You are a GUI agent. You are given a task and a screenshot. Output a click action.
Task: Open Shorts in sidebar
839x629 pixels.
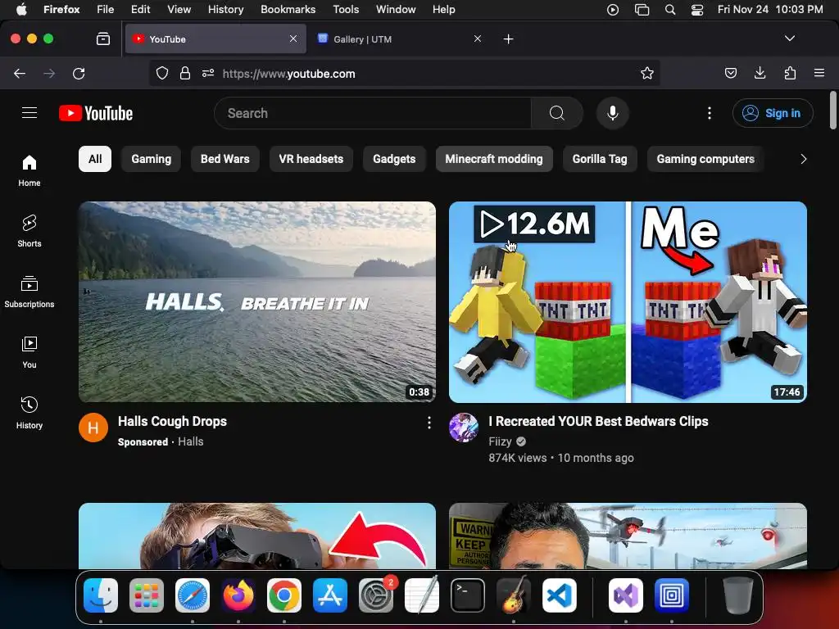click(29, 232)
